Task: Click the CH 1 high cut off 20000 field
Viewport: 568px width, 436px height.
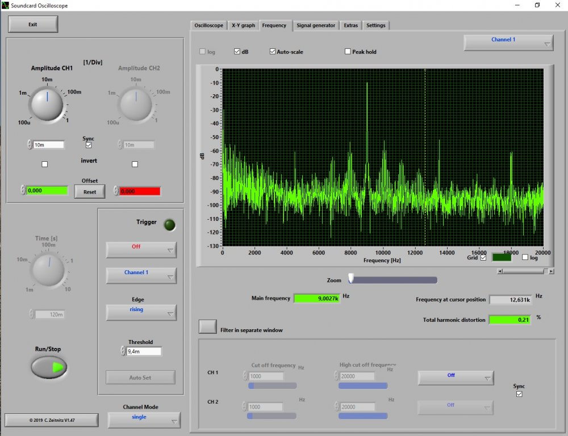Action: [x=357, y=376]
